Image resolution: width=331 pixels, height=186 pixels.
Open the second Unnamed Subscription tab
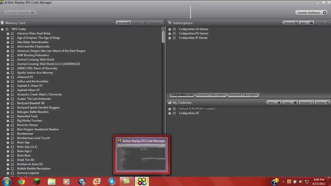click(x=243, y=95)
